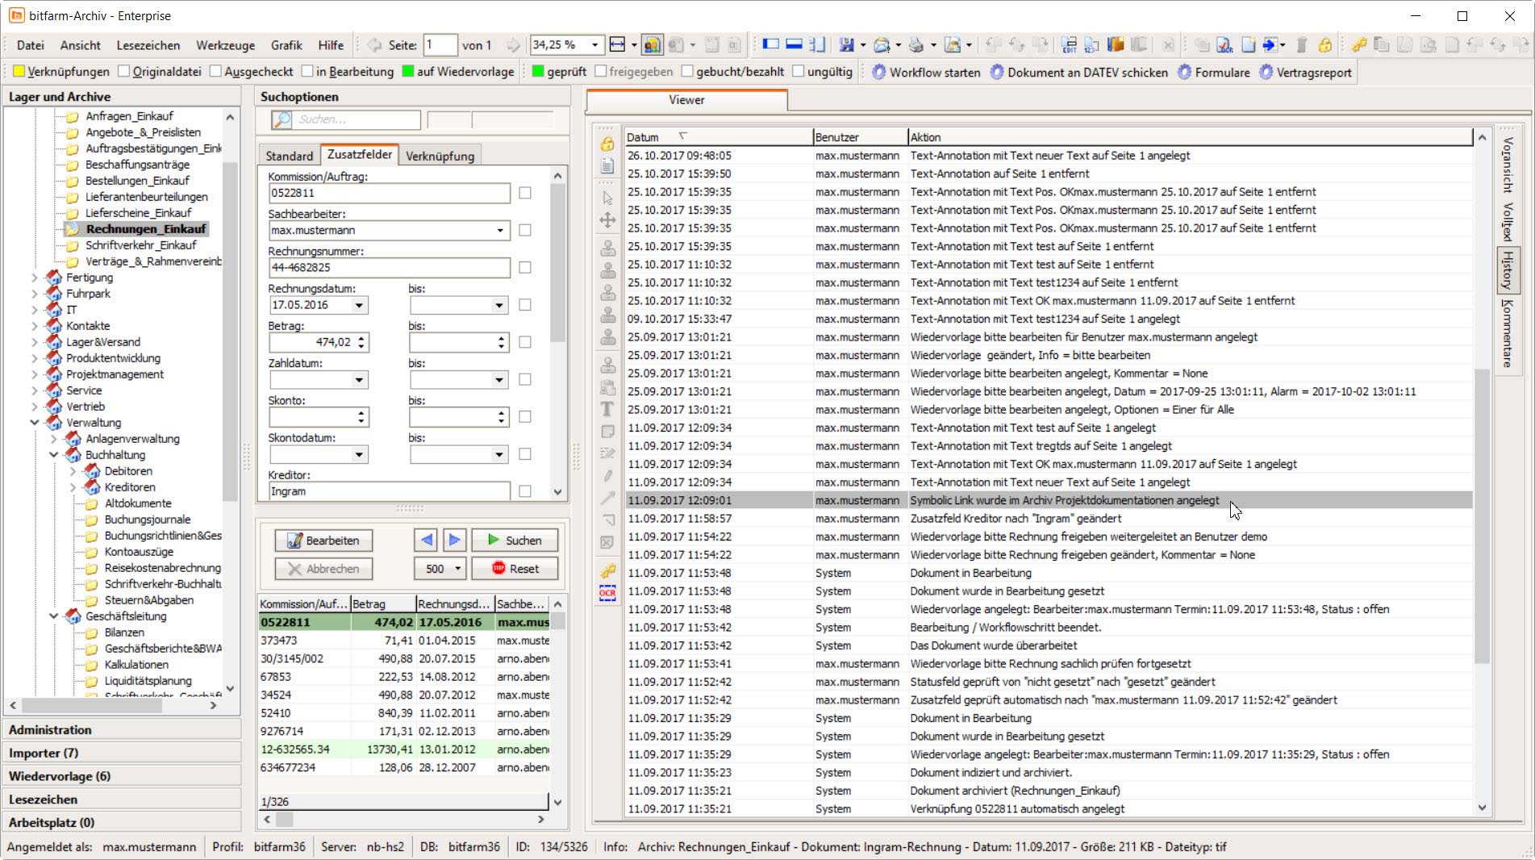Click the history list vertical scrollbar
This screenshot has width=1535, height=860.
[x=1482, y=516]
